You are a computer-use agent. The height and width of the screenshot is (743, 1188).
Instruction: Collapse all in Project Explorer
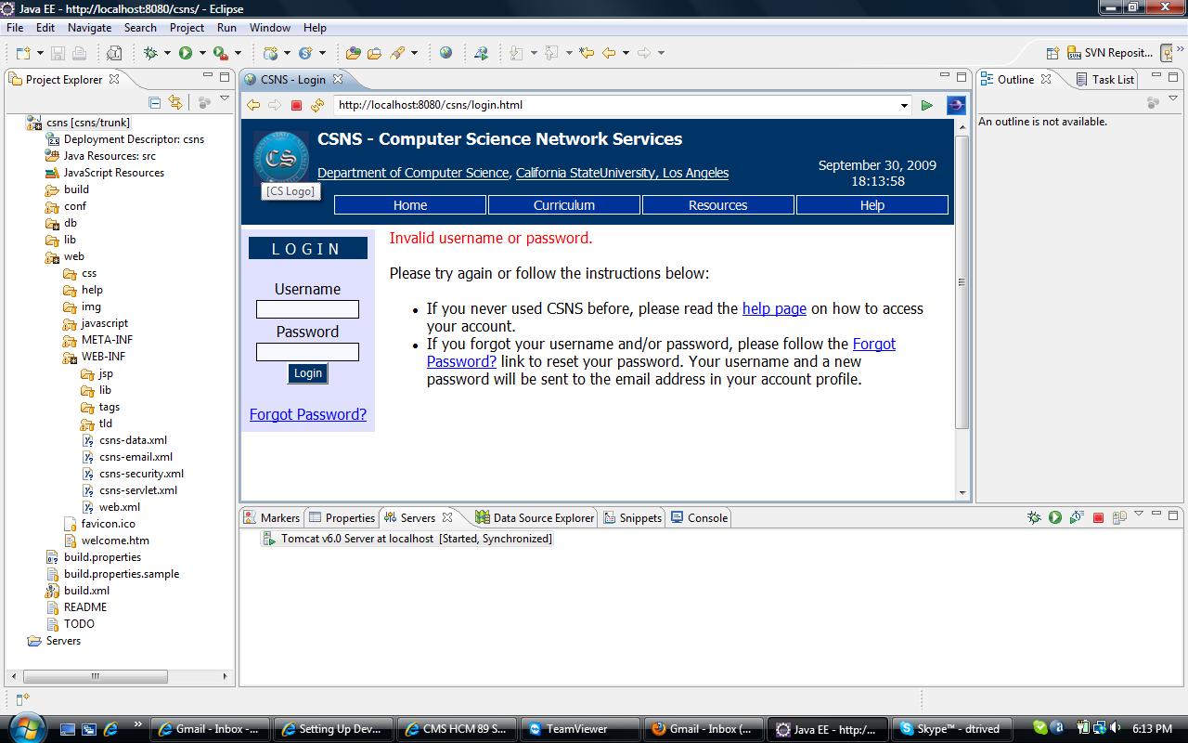(155, 102)
